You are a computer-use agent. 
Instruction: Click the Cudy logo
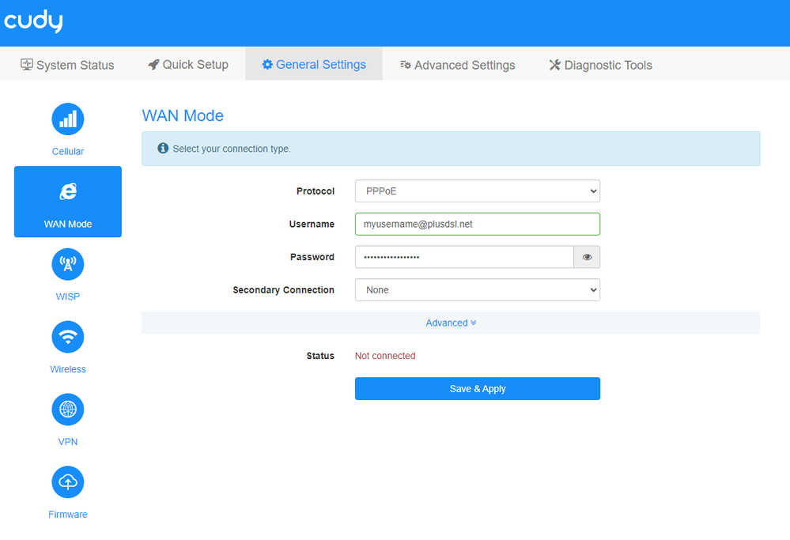click(33, 22)
